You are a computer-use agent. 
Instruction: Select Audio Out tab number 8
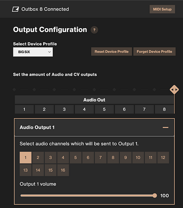pos(164,109)
